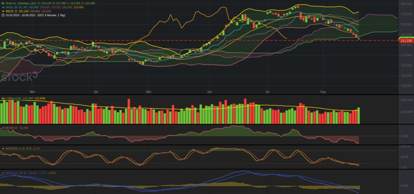Image resolution: width=414 pixels, height=194 pixels.
Task: Click the red 211,230 price marker
Action: tap(406, 41)
